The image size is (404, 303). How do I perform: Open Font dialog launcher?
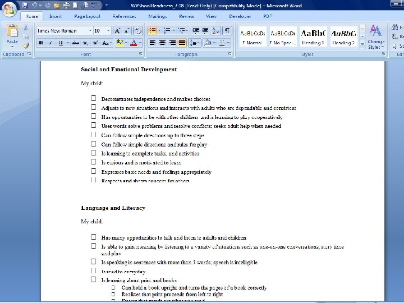click(141, 54)
